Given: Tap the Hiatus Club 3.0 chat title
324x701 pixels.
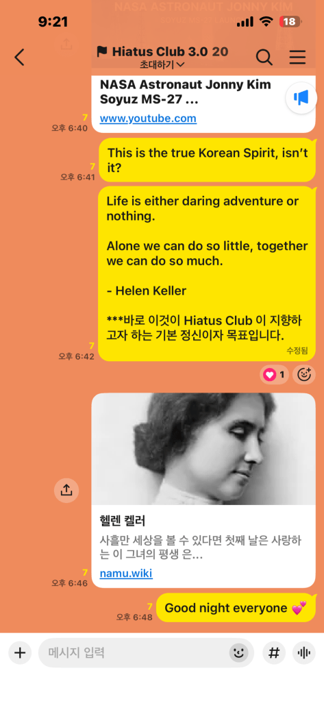Looking at the screenshot, I should tap(160, 51).
